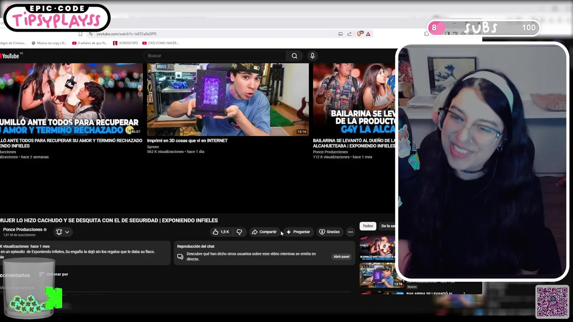Open first sidebar thumbnail below Todos chip

377,248
